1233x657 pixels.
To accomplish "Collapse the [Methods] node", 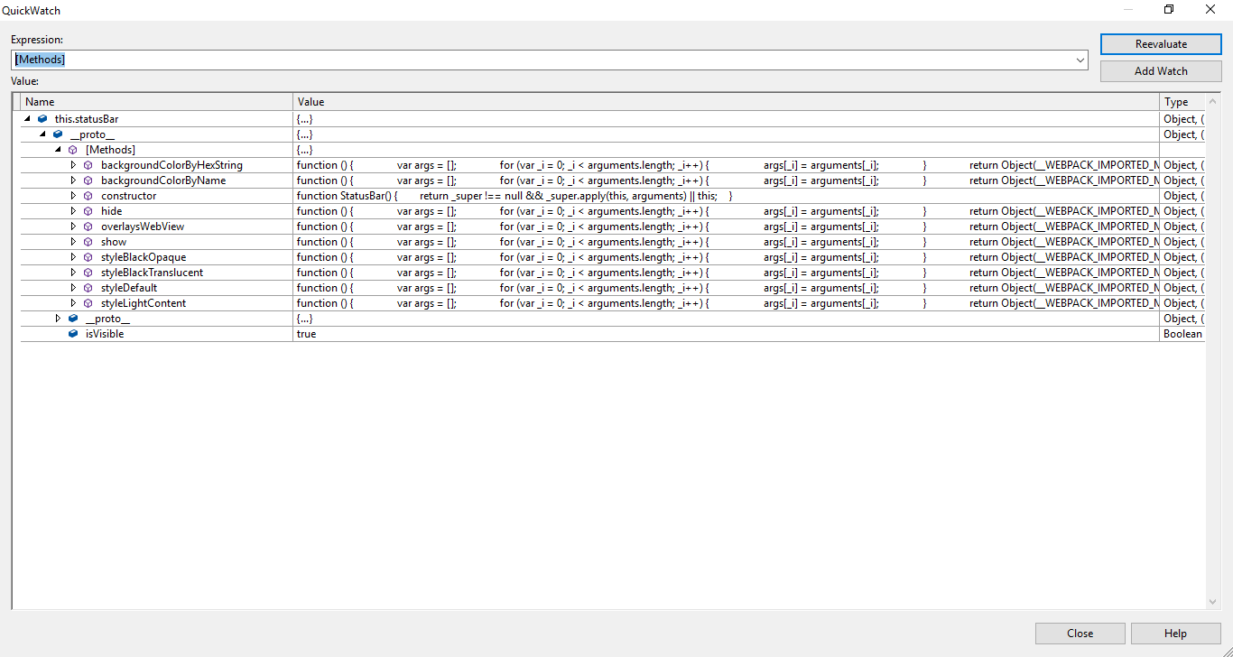I will [x=58, y=149].
